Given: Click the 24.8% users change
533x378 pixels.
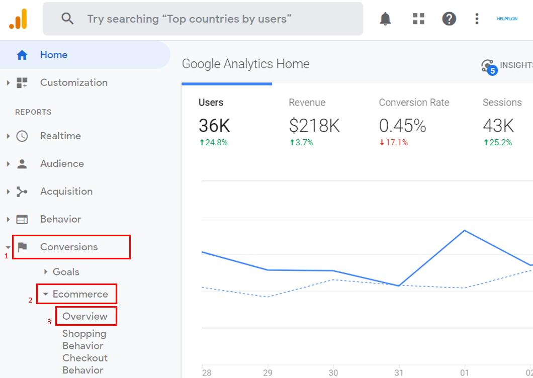Looking at the screenshot, I should coord(214,142).
